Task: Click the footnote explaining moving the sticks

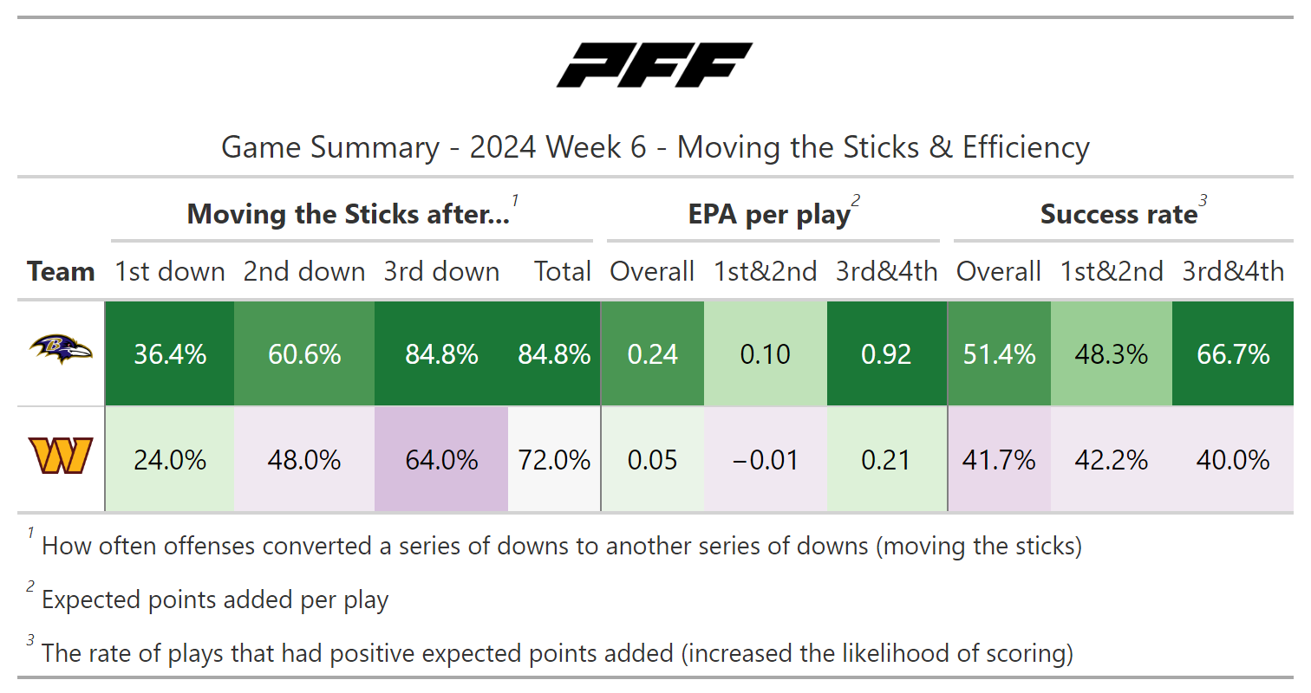Action: click(x=561, y=547)
